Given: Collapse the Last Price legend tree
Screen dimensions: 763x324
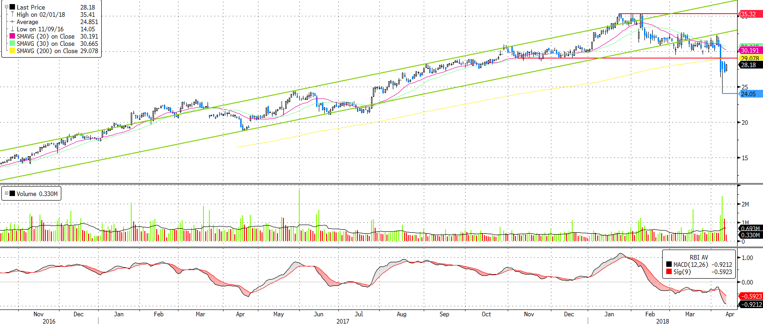Looking at the screenshot, I should point(6,7).
